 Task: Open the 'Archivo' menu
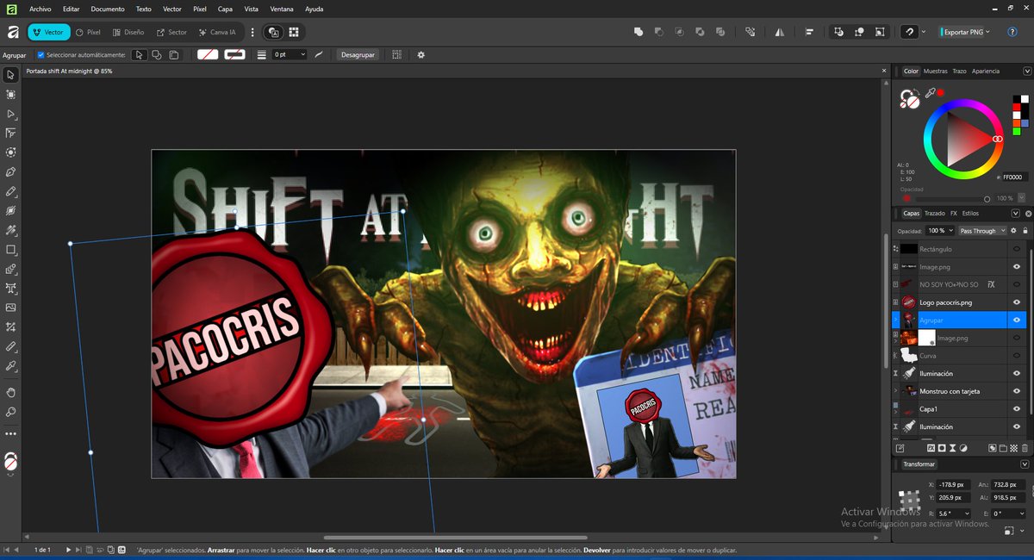[40, 9]
